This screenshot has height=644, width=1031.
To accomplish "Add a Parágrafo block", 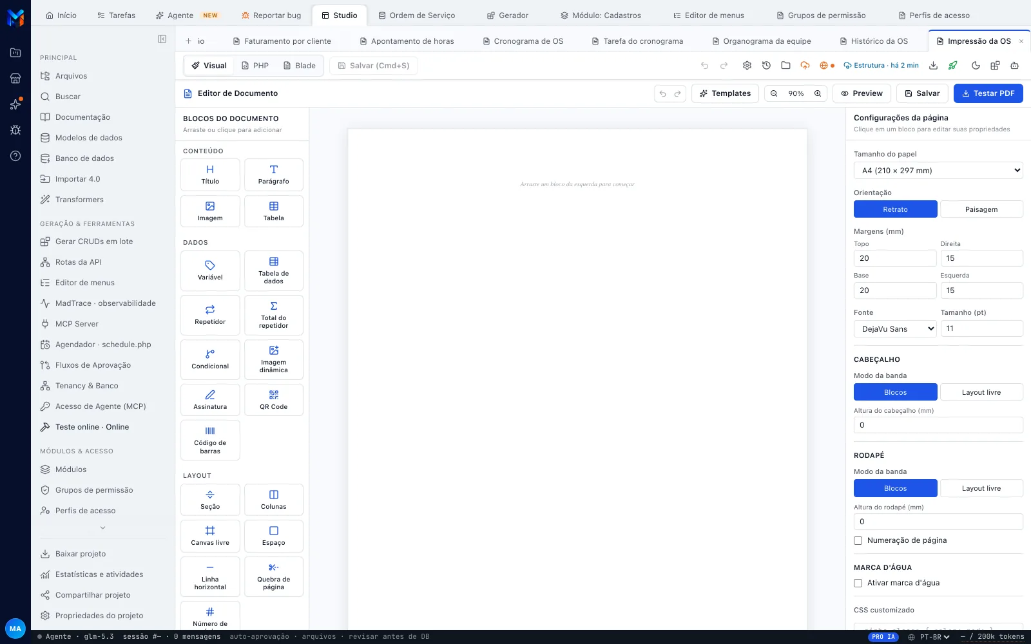I will pyautogui.click(x=274, y=175).
